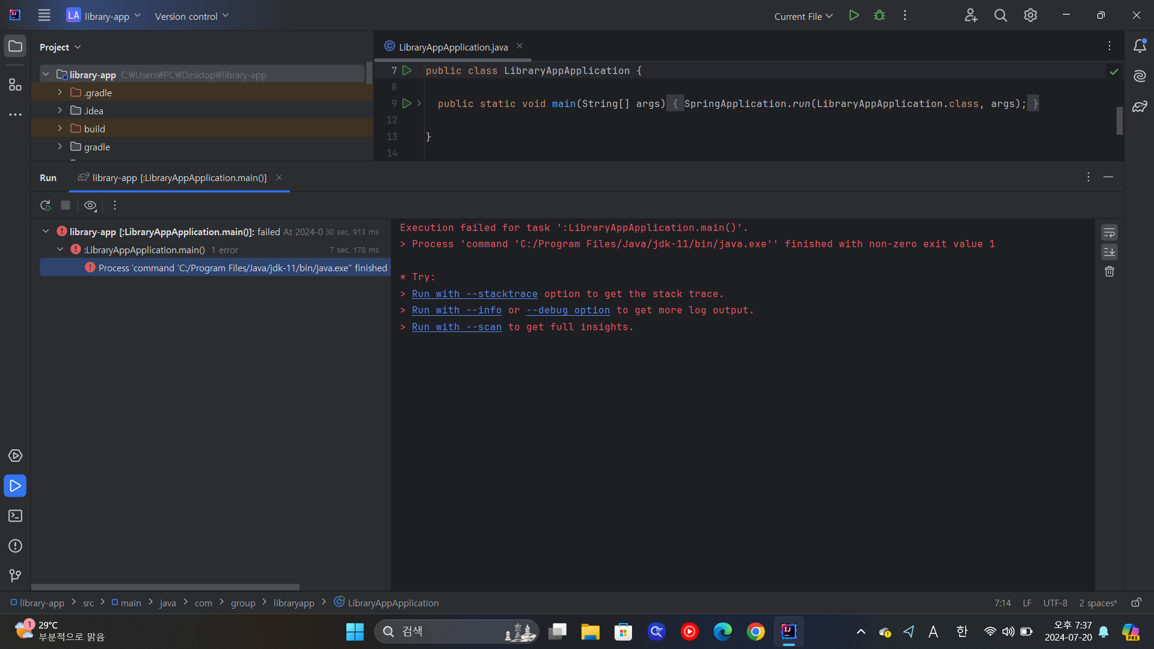This screenshot has width=1154, height=649.
Task: Open more actions in Run toolbar
Action: pos(115,206)
